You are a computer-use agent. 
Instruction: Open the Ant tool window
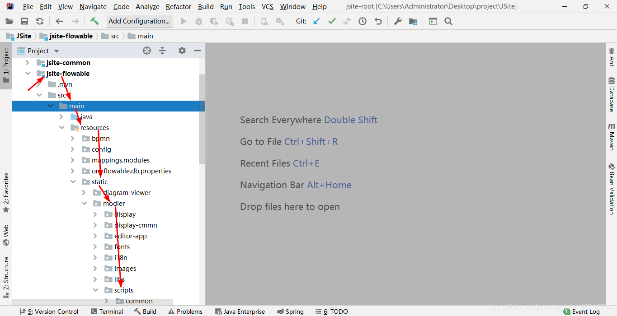coord(612,56)
